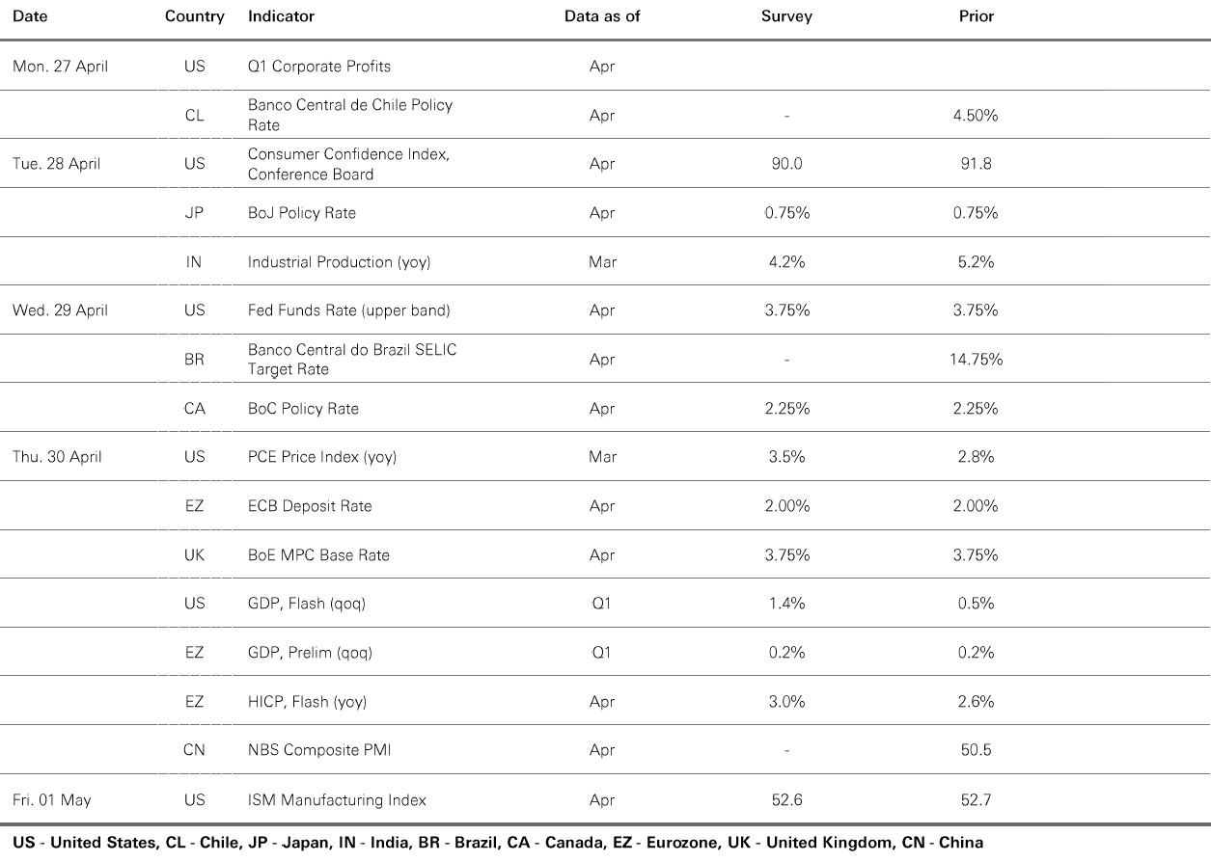Select the Consumer Confidence Index row label

[x=348, y=164]
